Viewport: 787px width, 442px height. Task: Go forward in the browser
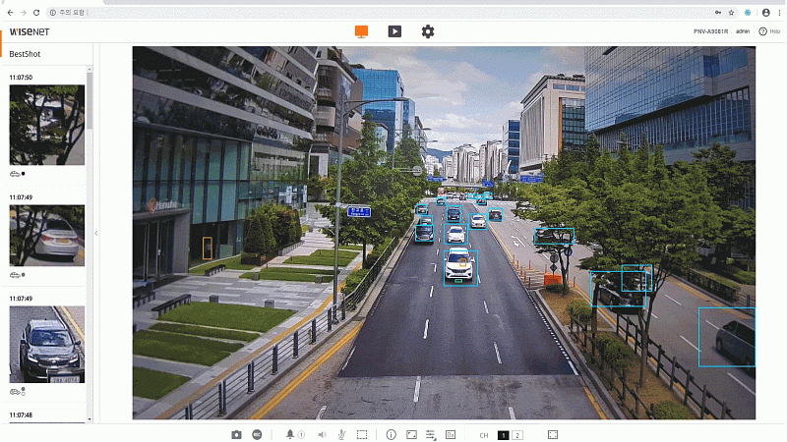23,13
